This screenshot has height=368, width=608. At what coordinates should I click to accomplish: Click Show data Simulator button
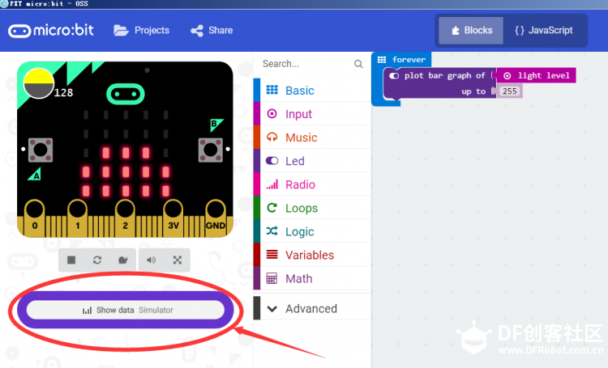coord(126,310)
